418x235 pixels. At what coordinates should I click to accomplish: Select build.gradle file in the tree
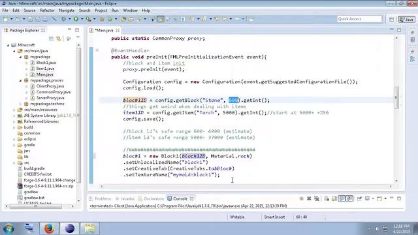coord(34,168)
